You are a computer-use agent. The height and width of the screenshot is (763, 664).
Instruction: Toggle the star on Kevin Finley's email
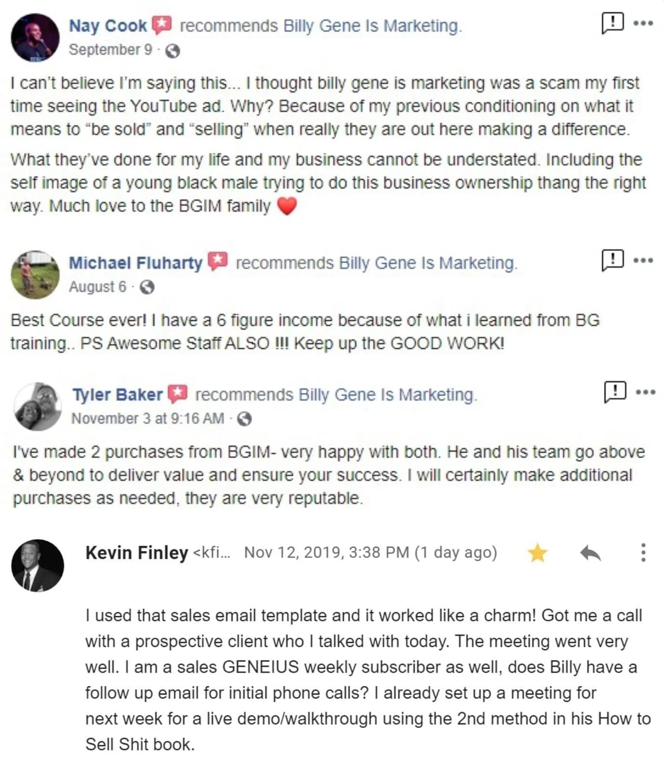pos(537,553)
